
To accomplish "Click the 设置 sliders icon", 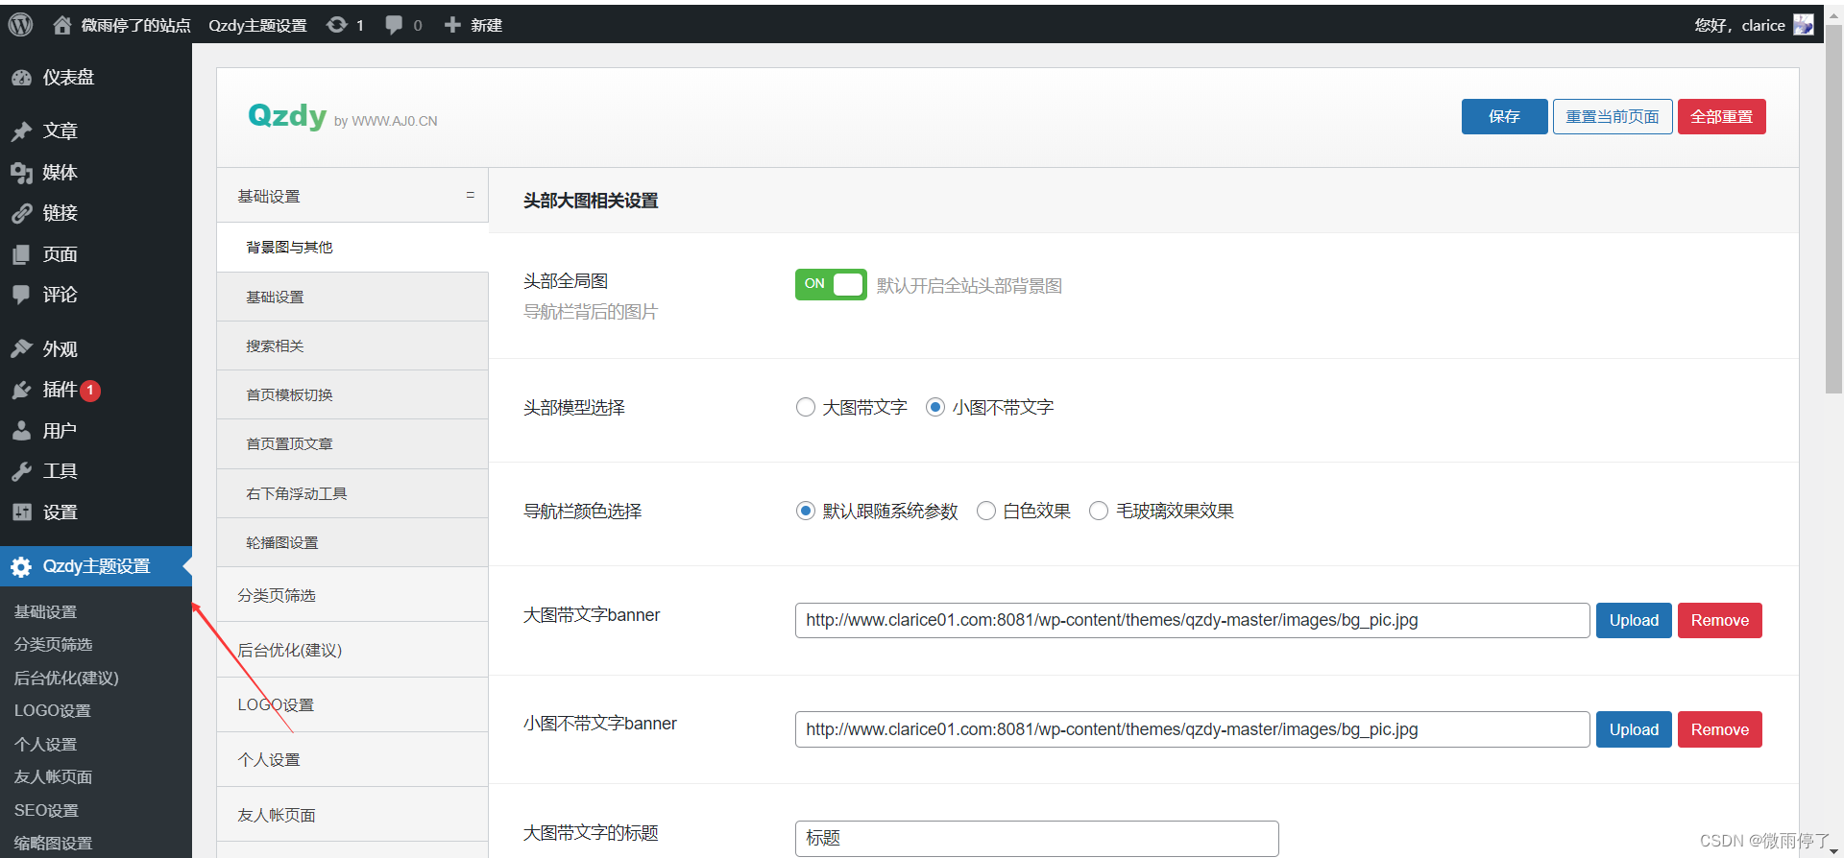I will coord(21,512).
